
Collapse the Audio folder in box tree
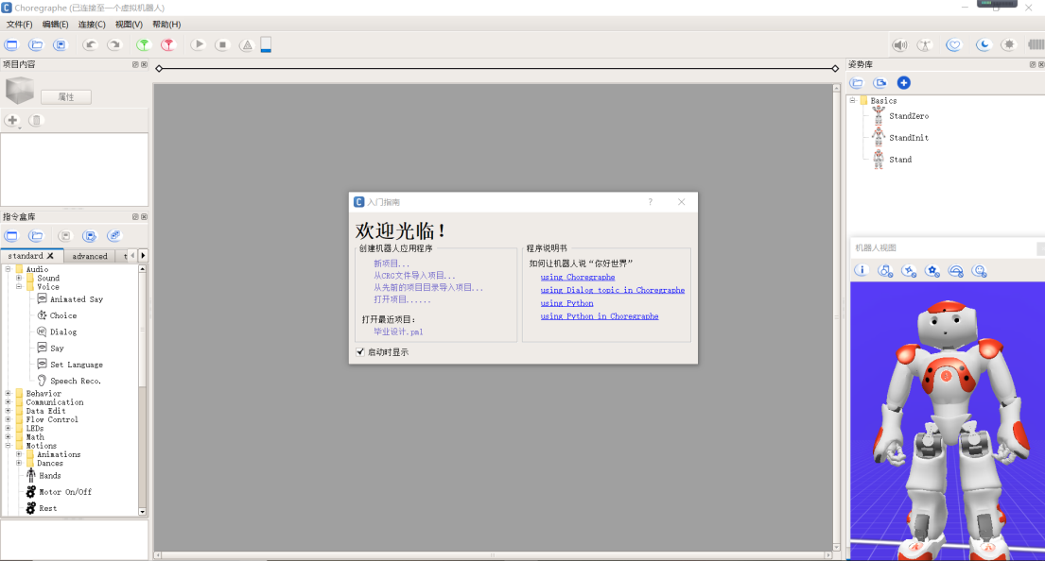(8, 269)
